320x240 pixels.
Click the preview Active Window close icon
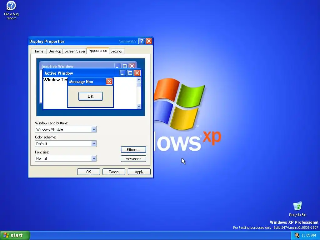pos(137,73)
